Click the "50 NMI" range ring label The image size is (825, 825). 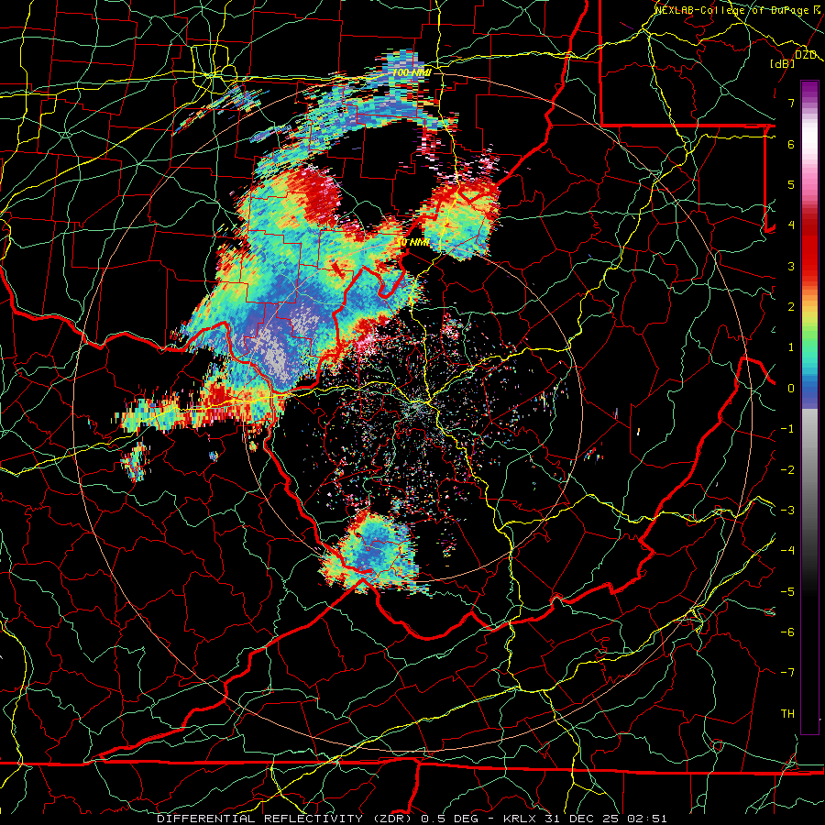point(414,243)
